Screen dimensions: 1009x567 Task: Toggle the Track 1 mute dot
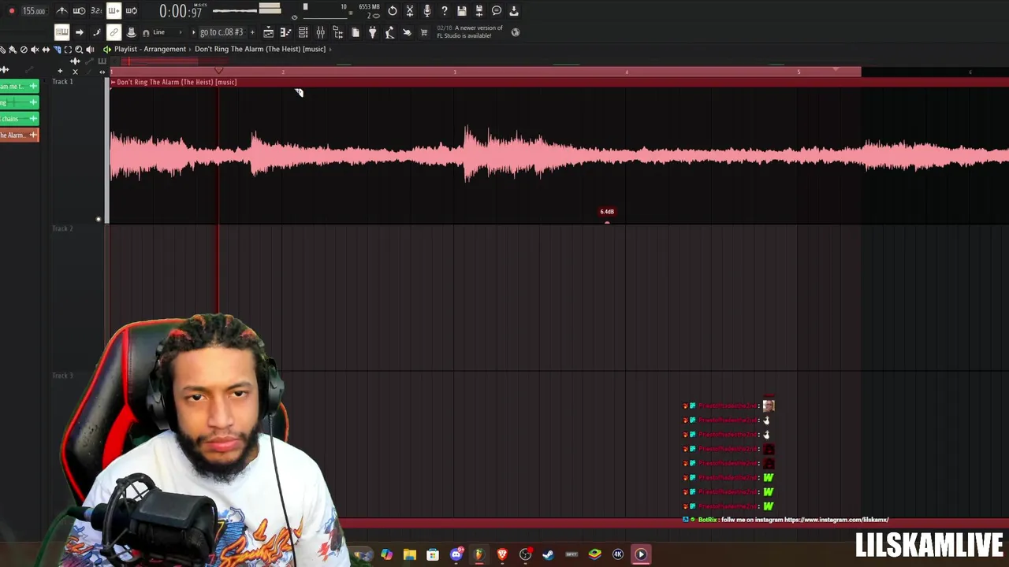tap(99, 219)
